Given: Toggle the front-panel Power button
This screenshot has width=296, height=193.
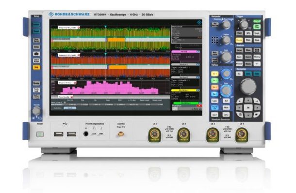Looking at the screenshot, I should click(40, 134).
